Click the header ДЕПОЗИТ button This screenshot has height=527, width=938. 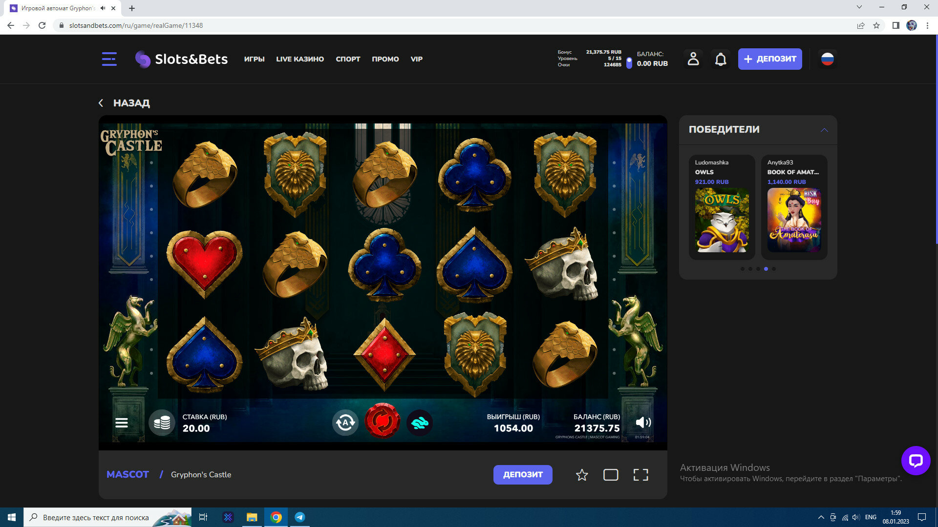point(770,59)
